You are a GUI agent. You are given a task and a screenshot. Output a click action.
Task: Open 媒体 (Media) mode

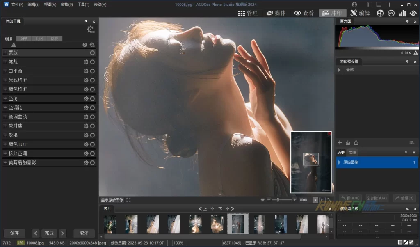(276, 13)
